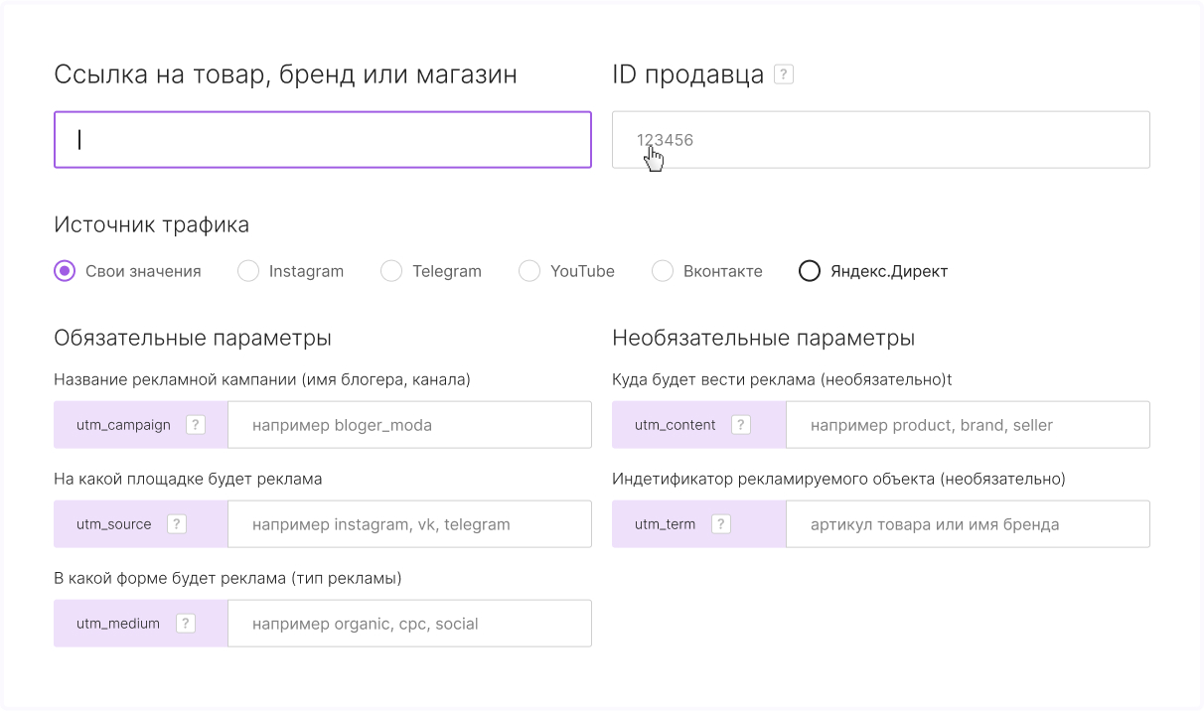Viewport: 1204px width, 711px height.
Task: Show the utm_medium question mark hint
Action: pyautogui.click(x=186, y=624)
